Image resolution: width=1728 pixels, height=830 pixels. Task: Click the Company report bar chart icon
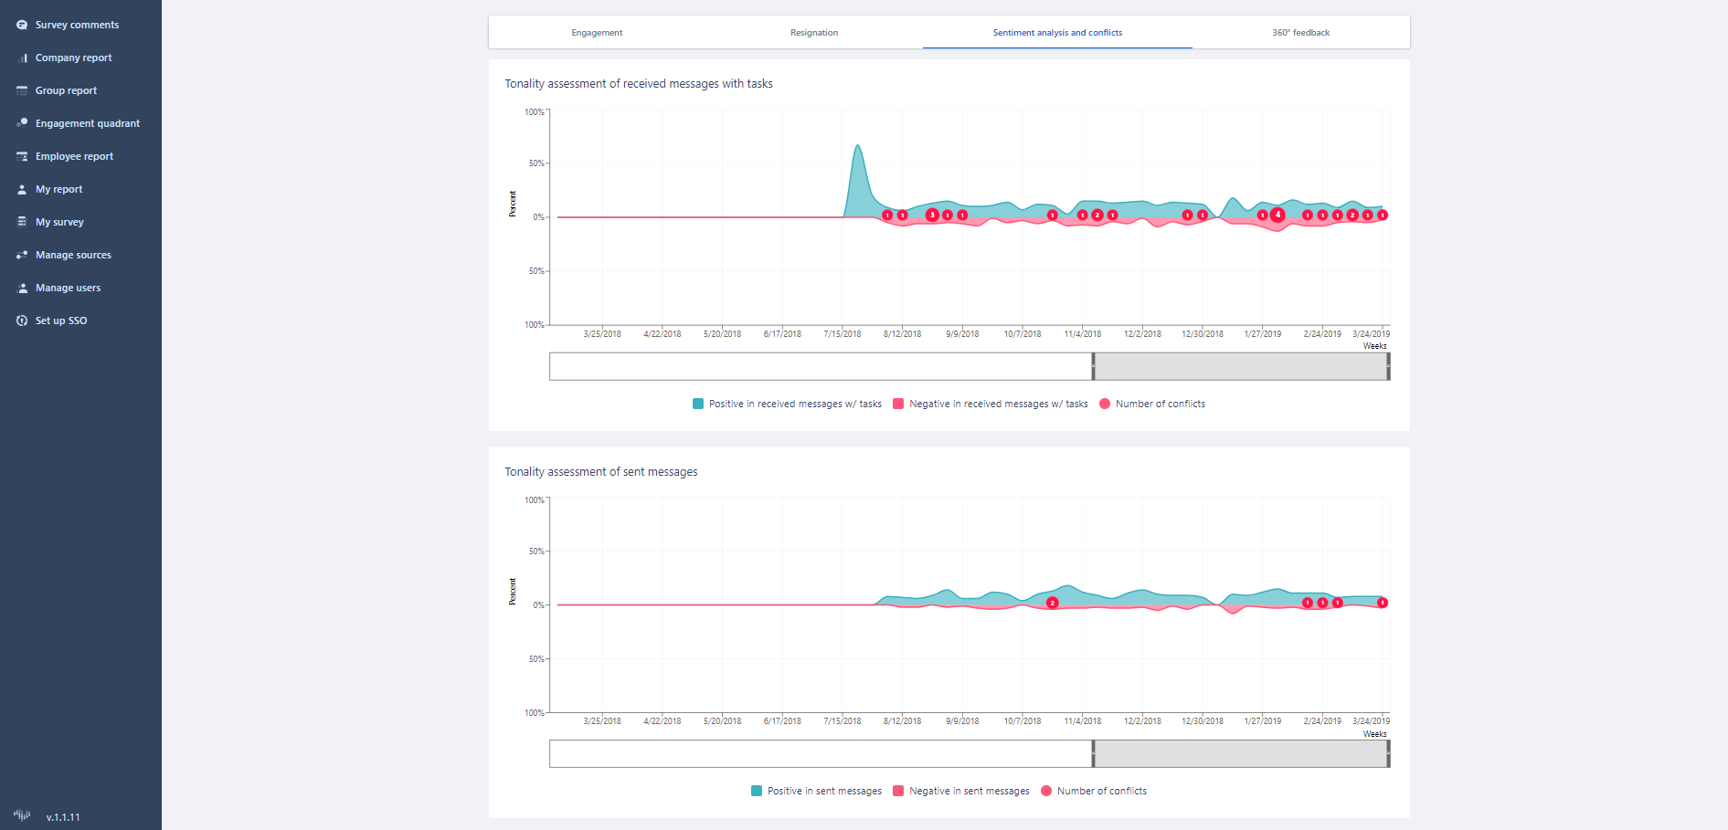(x=22, y=58)
